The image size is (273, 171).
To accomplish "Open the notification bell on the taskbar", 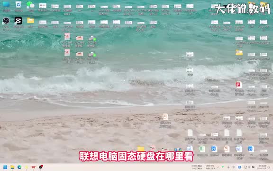I will click(x=269, y=167).
